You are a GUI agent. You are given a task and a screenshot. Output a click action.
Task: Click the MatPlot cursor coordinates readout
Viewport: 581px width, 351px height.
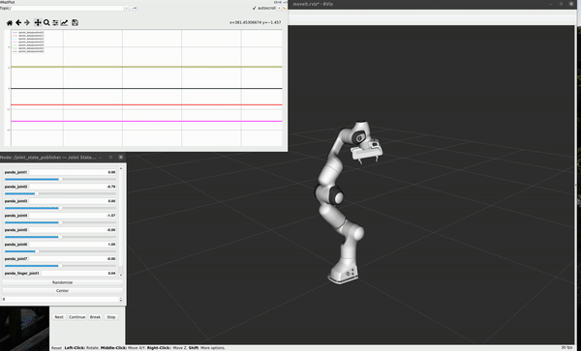click(x=255, y=22)
